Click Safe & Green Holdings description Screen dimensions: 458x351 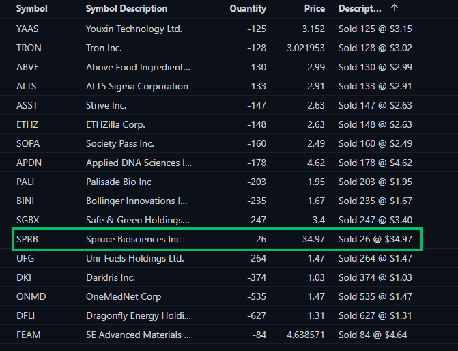[x=138, y=220]
